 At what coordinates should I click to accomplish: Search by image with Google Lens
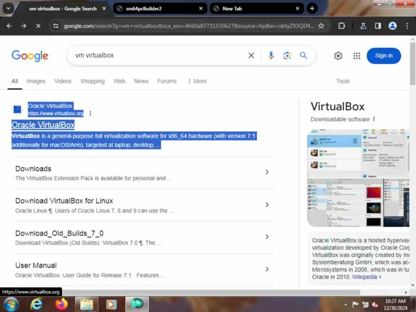(287, 55)
